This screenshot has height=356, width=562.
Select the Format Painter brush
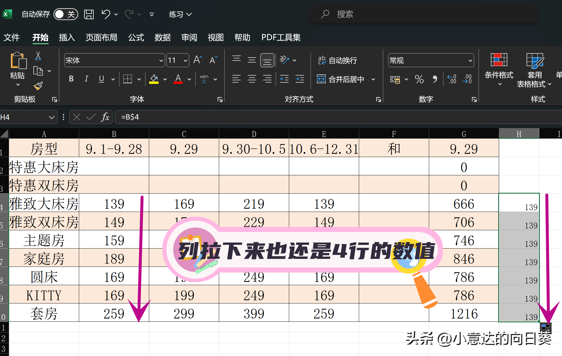coord(38,86)
